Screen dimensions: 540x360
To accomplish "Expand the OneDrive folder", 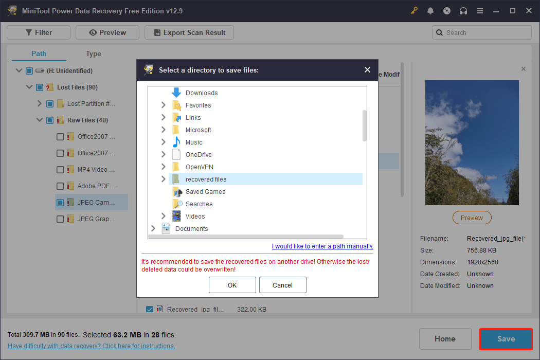I will coord(163,154).
